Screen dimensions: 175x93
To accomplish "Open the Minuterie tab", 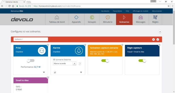I will [x=107, y=19].
